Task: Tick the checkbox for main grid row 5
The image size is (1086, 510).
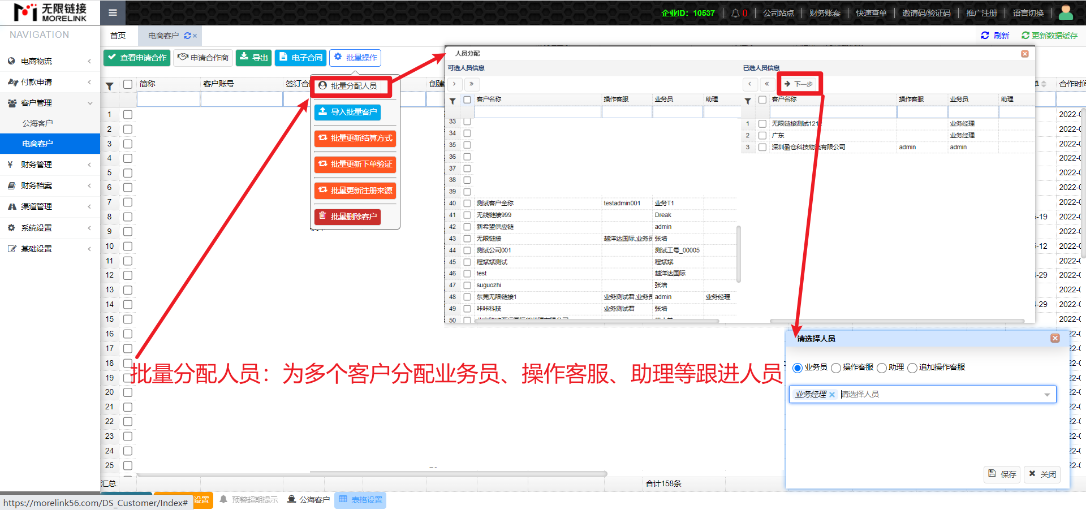Action: tap(128, 173)
